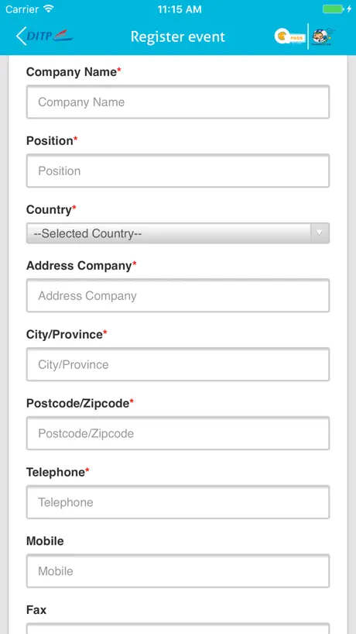The width and height of the screenshot is (356, 634).
Task: Focus the Mobile number field
Action: tap(178, 571)
